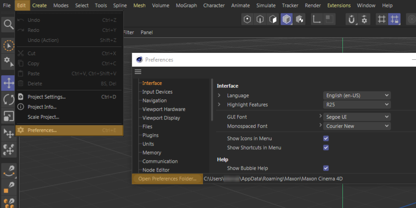
Task: Select Interface in preferences tree
Action: pos(152,83)
